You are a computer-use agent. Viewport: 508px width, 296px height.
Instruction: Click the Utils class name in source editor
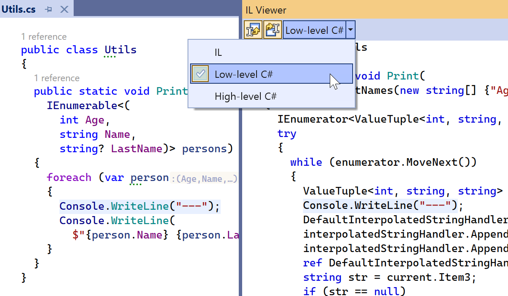coord(121,50)
